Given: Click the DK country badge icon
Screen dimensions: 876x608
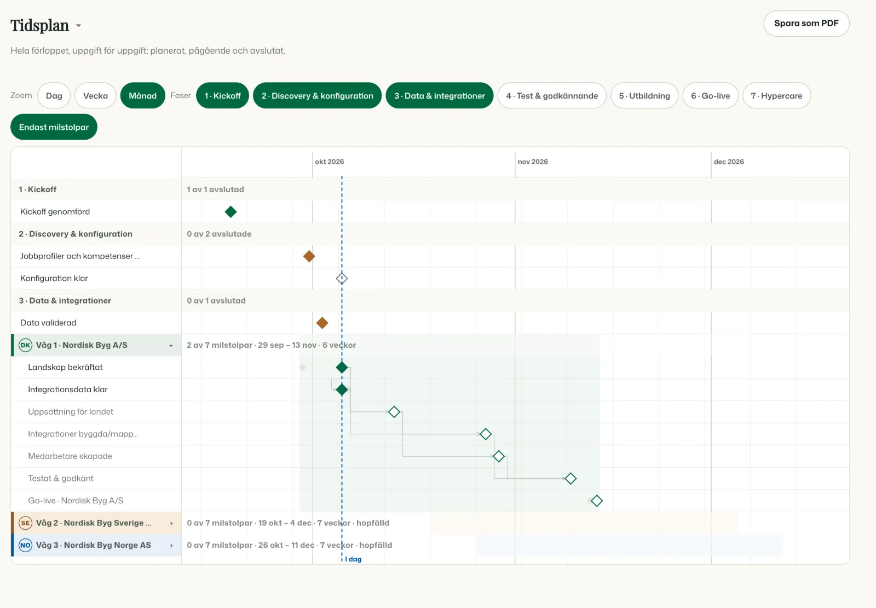Looking at the screenshot, I should (26, 345).
